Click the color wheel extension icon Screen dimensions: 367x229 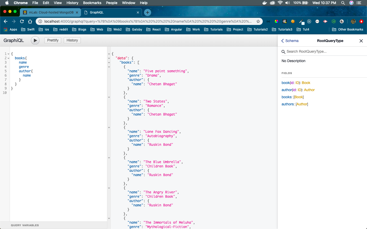pos(276,21)
